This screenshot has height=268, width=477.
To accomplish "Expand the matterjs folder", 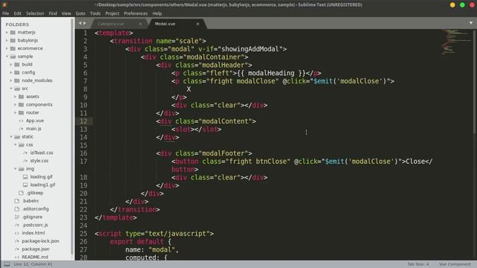I will point(7,32).
